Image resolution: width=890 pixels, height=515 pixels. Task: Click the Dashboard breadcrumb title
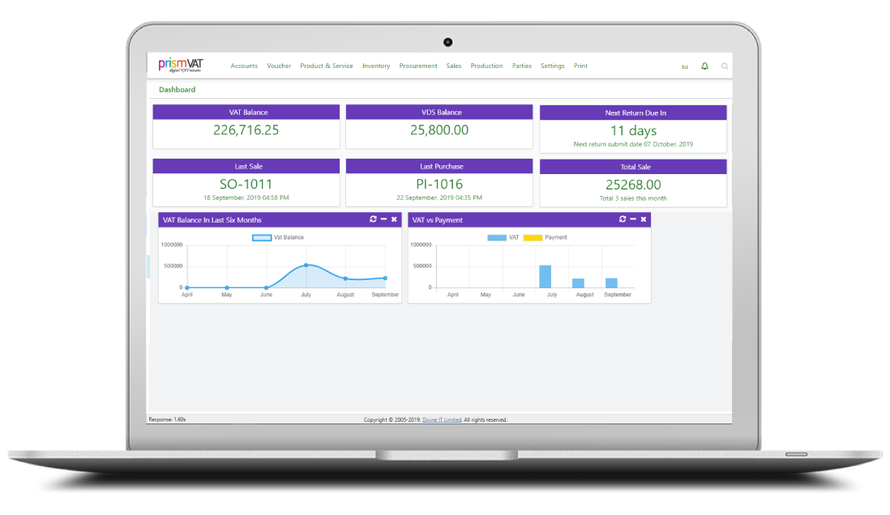[x=177, y=90]
